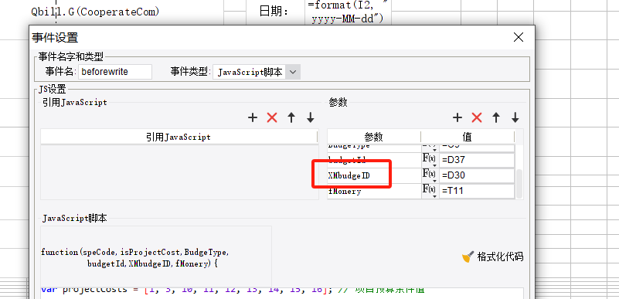Click the 引用JavaScript column header
The image size is (619, 299).
(x=179, y=137)
